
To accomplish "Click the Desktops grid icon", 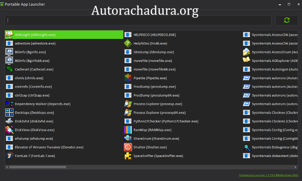I will tap(9, 113).
